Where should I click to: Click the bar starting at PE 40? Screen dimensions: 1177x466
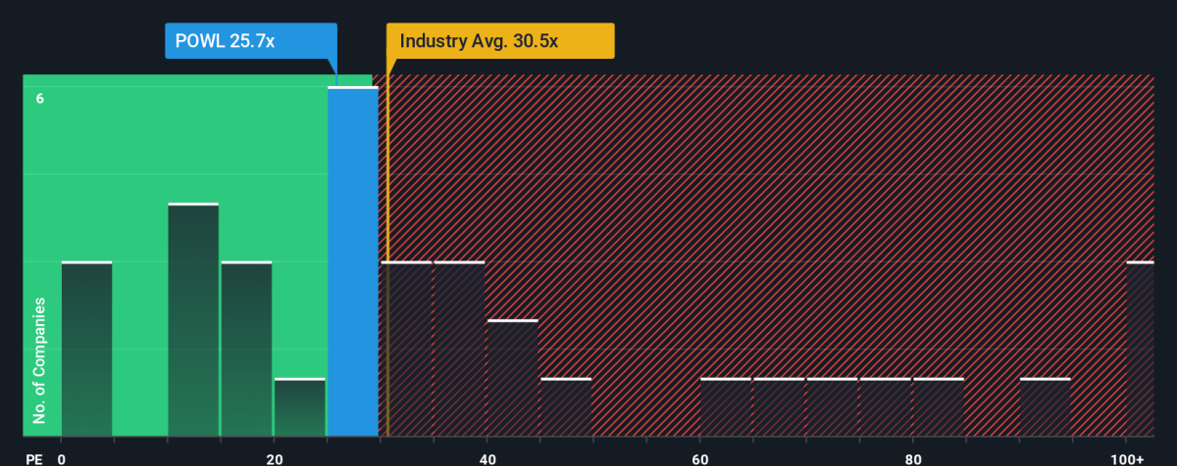click(512, 377)
